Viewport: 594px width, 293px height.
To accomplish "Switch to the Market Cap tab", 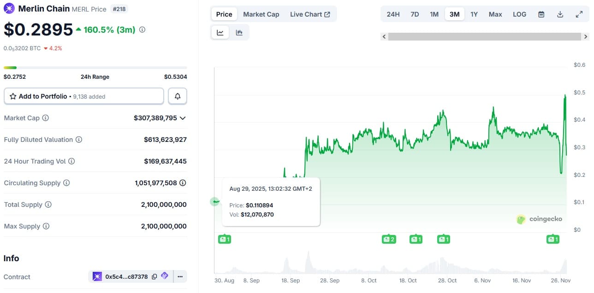I will click(x=261, y=14).
